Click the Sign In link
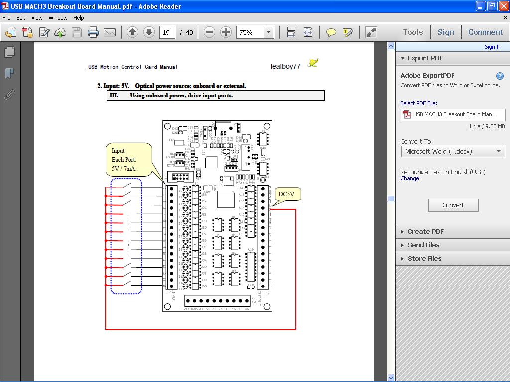Image resolution: width=510 pixels, height=382 pixels. point(493,47)
